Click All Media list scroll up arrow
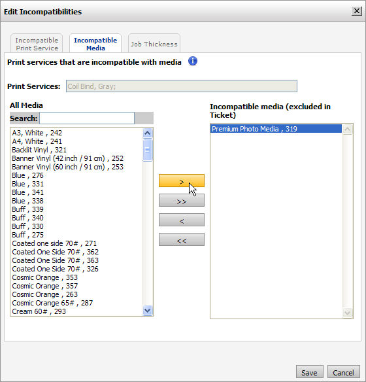This screenshot has width=366, height=382. [x=147, y=133]
